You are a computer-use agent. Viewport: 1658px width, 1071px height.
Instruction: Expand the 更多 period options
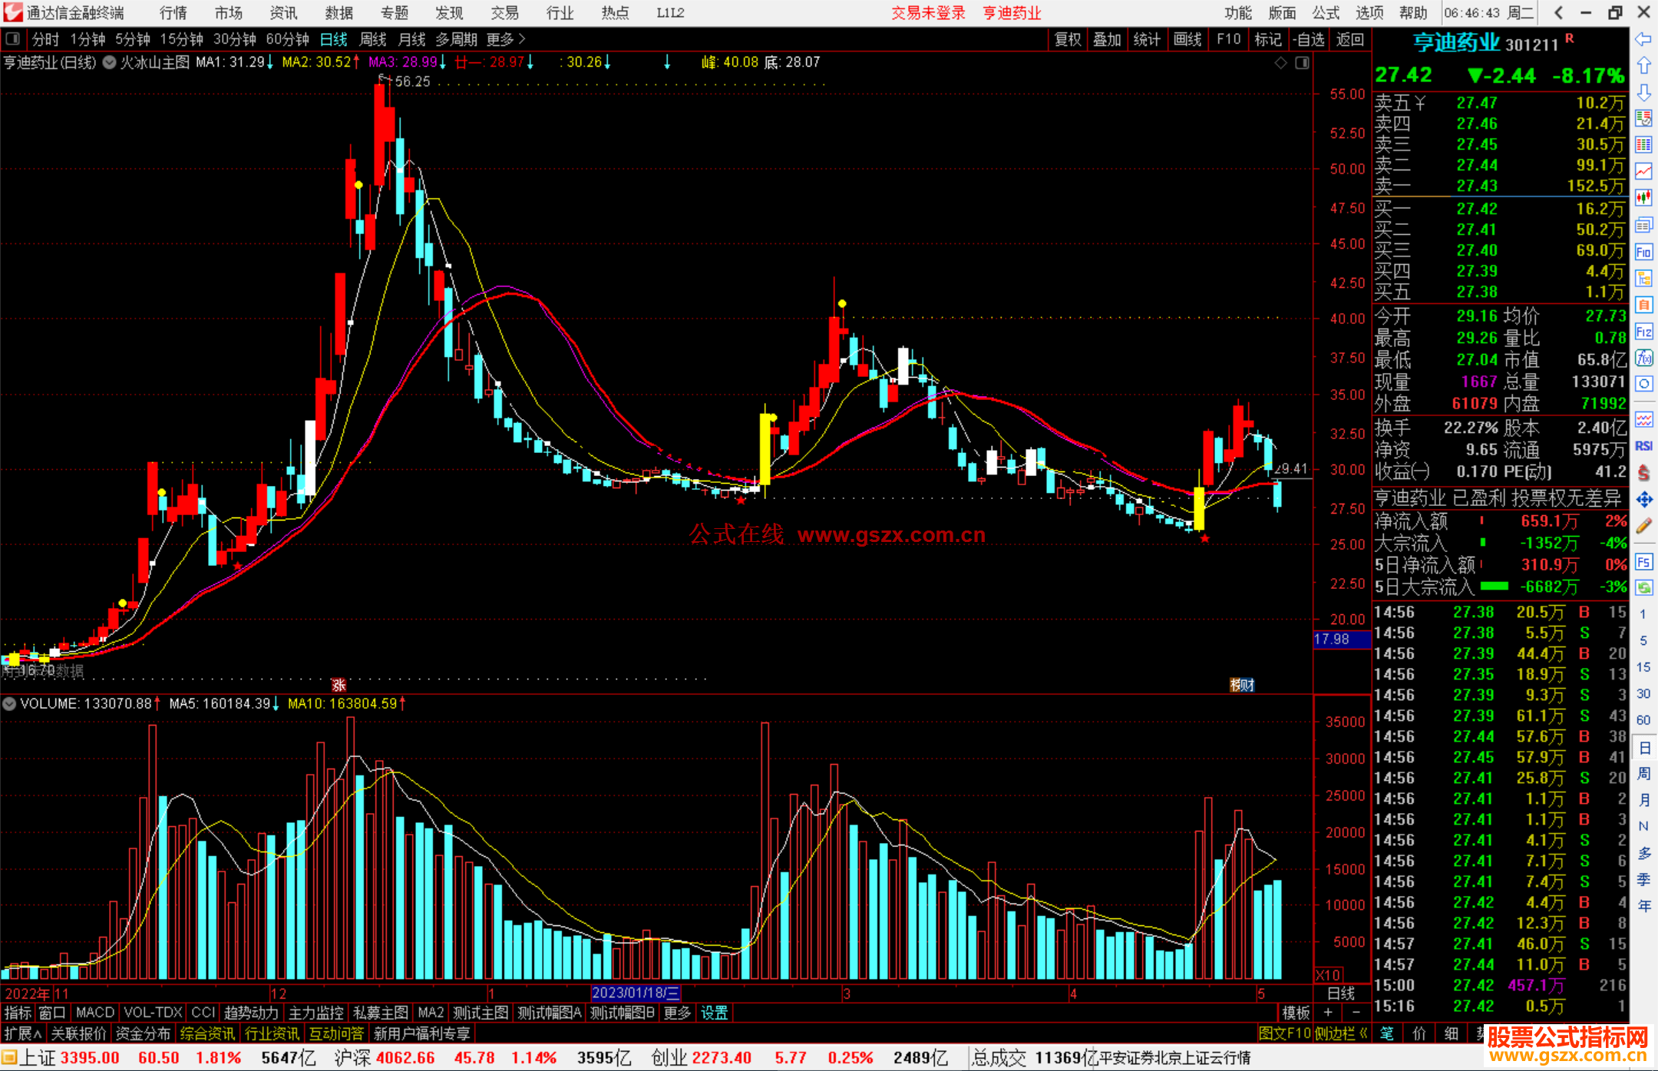(506, 39)
